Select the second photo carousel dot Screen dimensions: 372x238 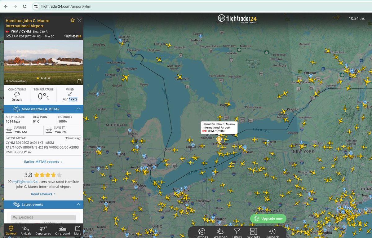coord(42,78)
